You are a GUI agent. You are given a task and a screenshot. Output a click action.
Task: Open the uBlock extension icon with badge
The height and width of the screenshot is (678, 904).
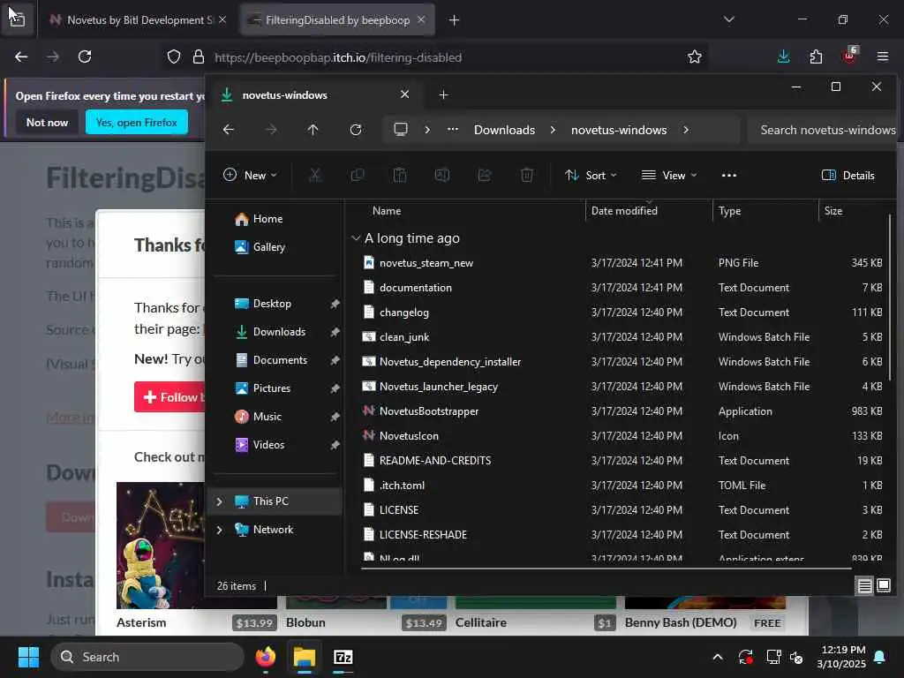coord(850,56)
